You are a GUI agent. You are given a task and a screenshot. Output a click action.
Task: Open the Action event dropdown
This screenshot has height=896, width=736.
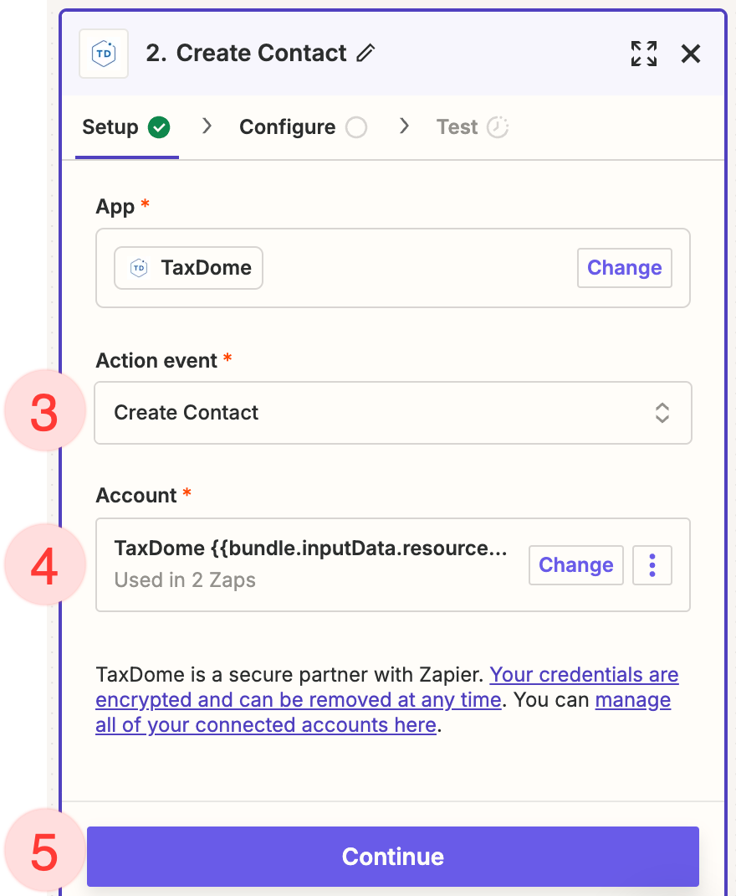(x=392, y=413)
